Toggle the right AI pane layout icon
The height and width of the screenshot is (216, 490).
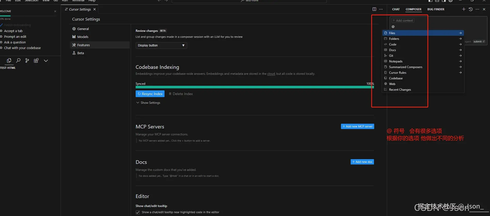(x=444, y=1)
